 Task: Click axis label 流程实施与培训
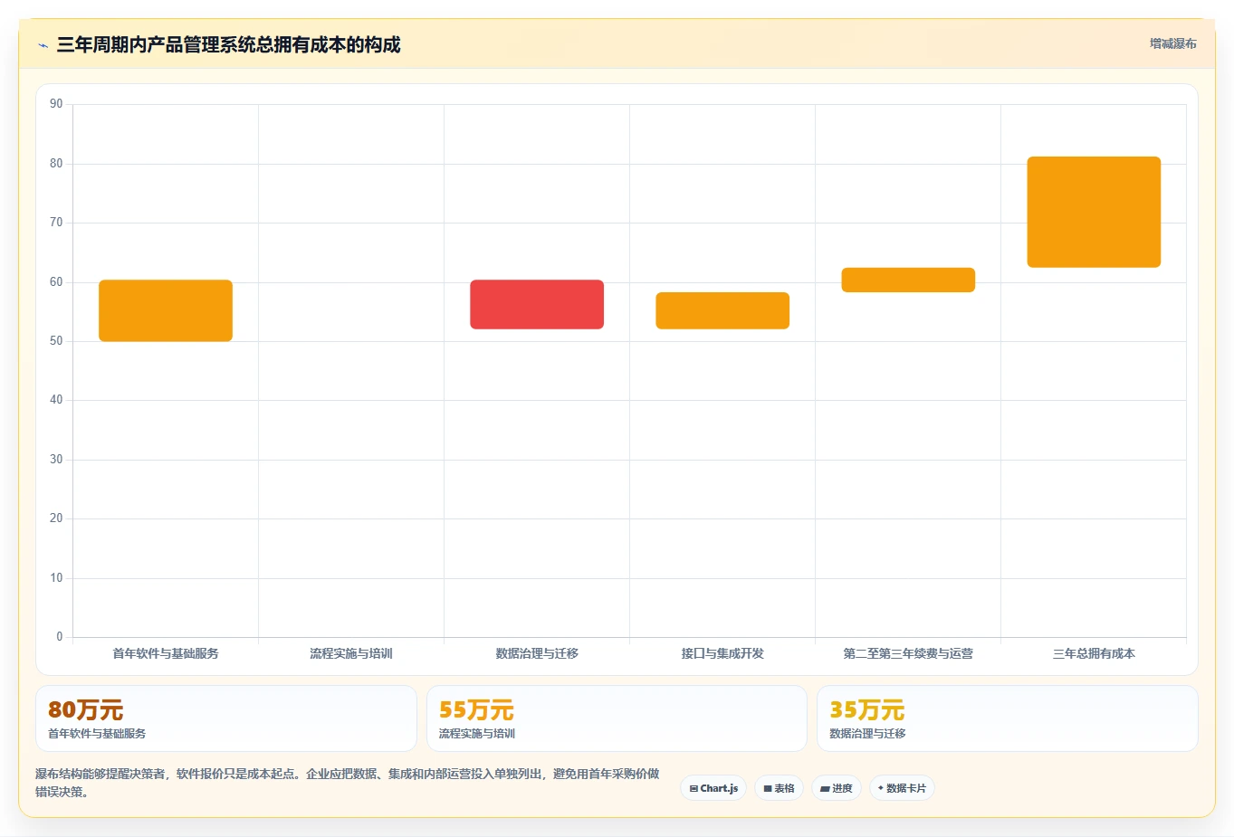click(x=351, y=653)
